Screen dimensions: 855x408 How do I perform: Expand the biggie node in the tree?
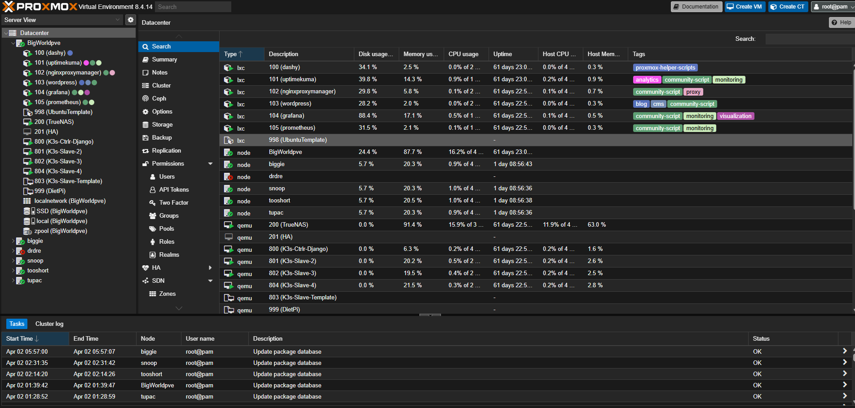coord(13,241)
